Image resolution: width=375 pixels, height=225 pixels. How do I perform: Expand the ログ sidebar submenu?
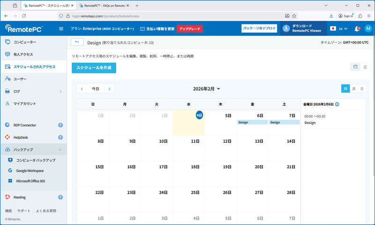(60, 91)
